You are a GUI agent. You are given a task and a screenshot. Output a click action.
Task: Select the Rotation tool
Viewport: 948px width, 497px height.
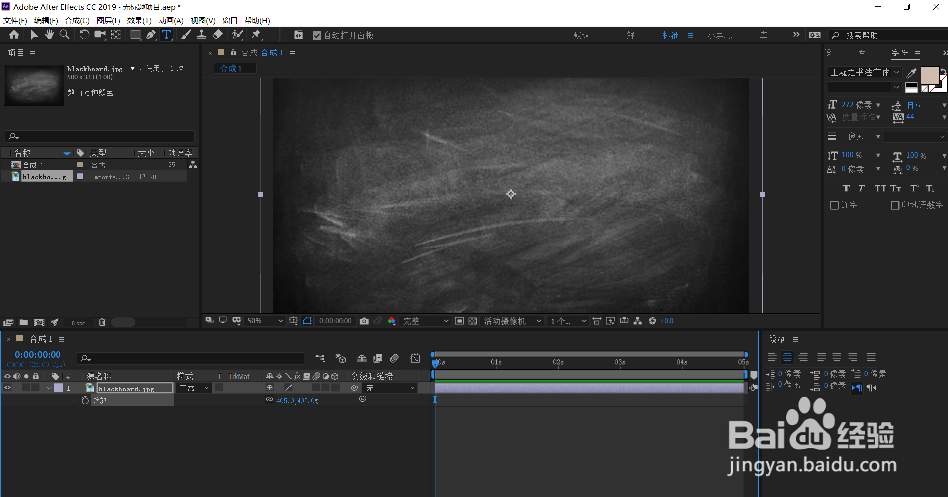[84, 35]
